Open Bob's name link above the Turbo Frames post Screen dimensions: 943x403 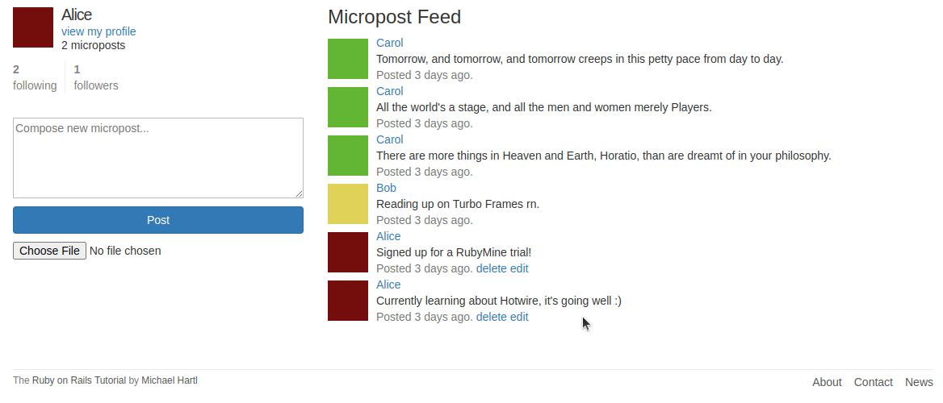coord(386,188)
